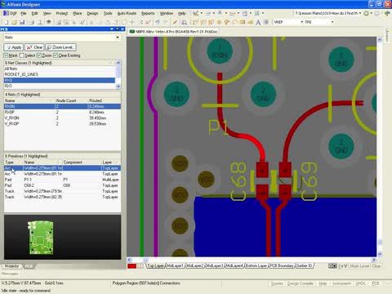This screenshot has height=294, width=392.
Task: Click the Print icon in toolbar
Action: (x=32, y=22)
